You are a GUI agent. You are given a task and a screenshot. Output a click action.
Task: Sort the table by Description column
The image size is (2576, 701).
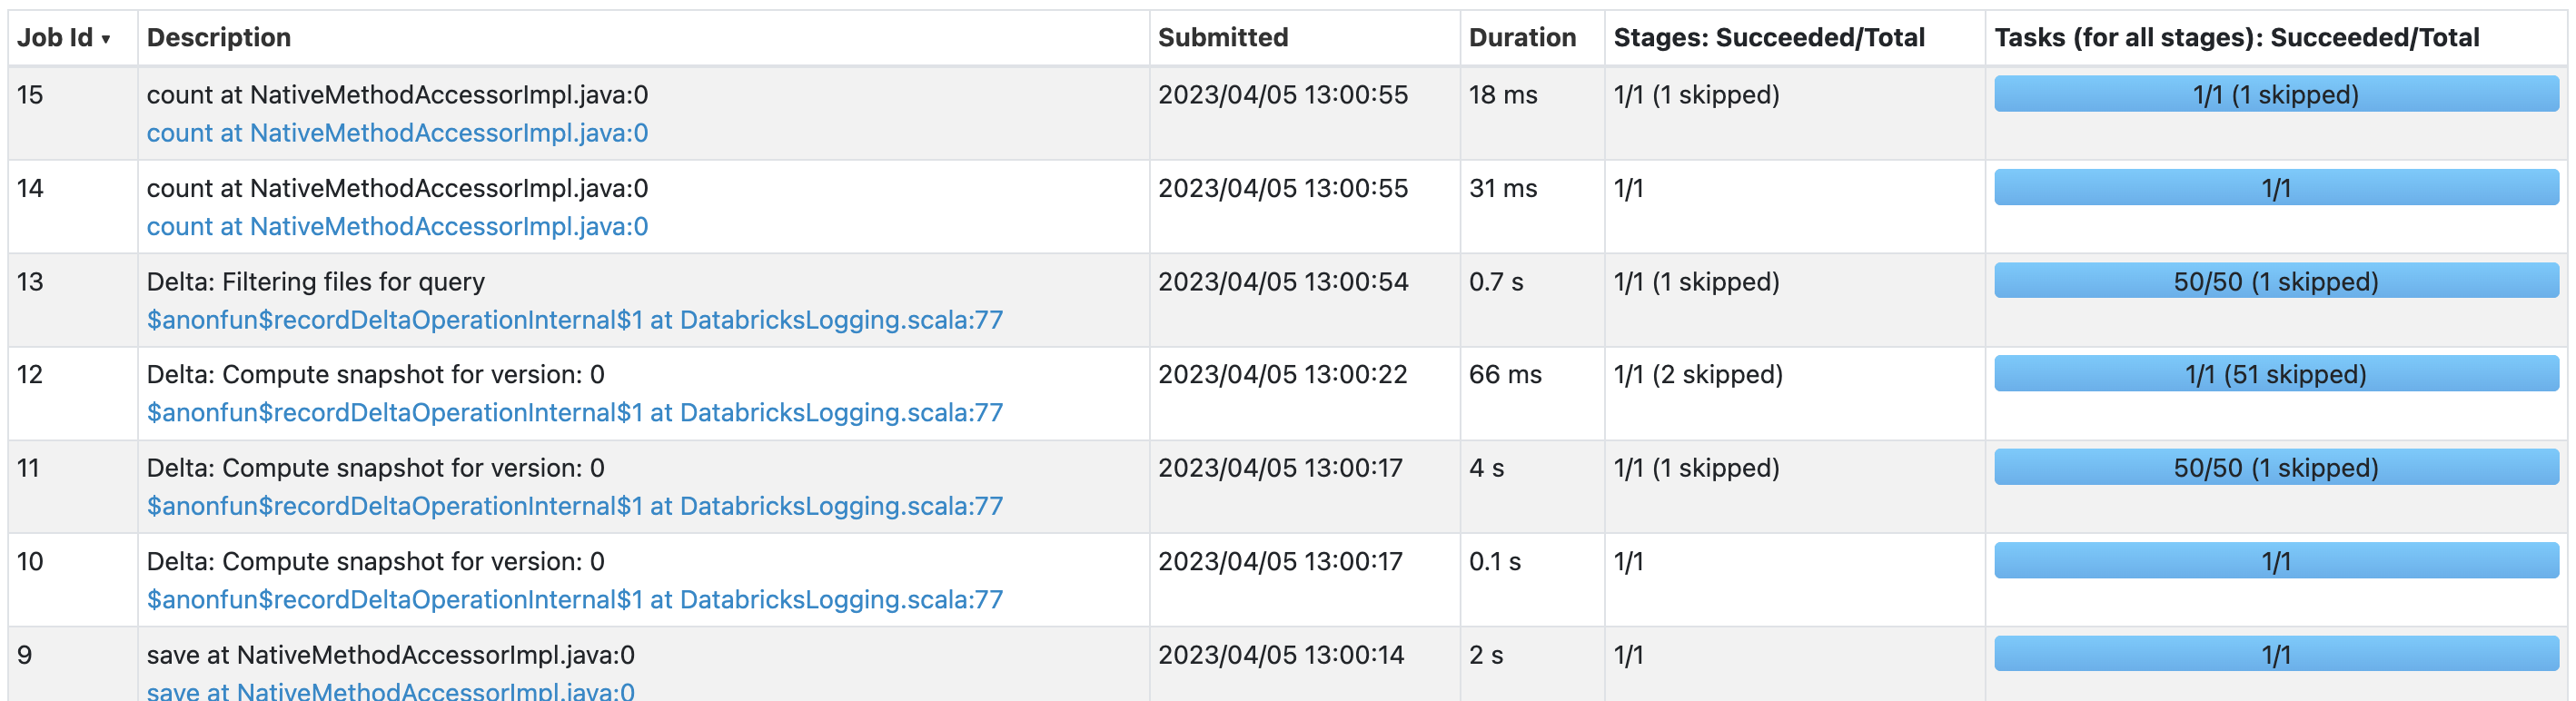click(x=218, y=38)
